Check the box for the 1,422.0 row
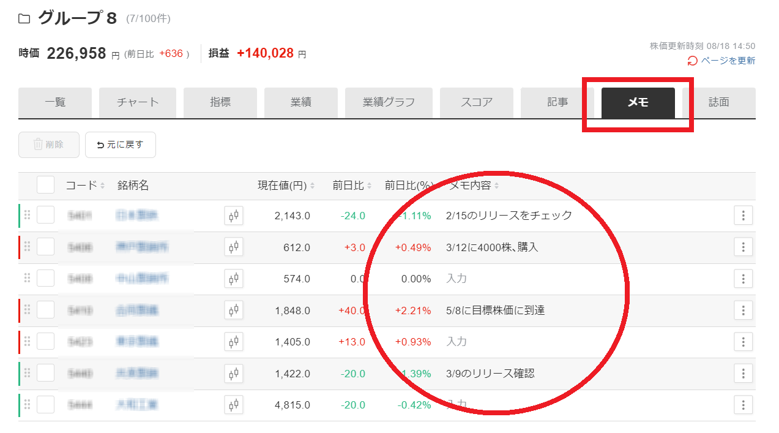Viewport: 779px width, 433px height. click(45, 373)
